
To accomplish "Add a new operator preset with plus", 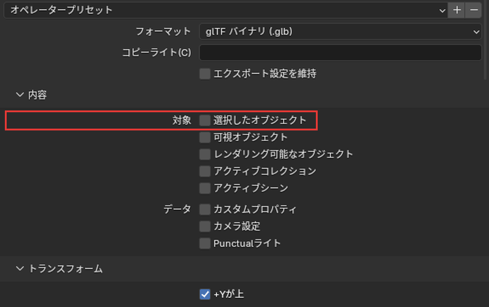I will pos(457,10).
